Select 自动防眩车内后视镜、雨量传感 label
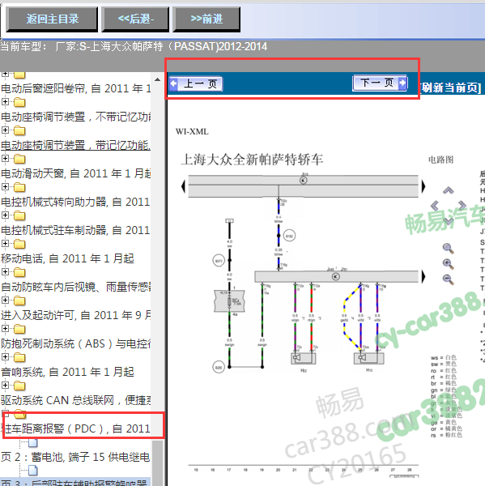This screenshot has width=485, height=486. pos(75,287)
